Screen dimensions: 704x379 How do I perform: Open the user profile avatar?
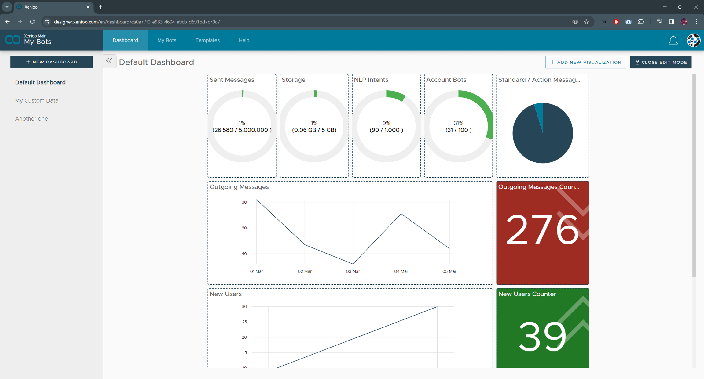pos(693,40)
